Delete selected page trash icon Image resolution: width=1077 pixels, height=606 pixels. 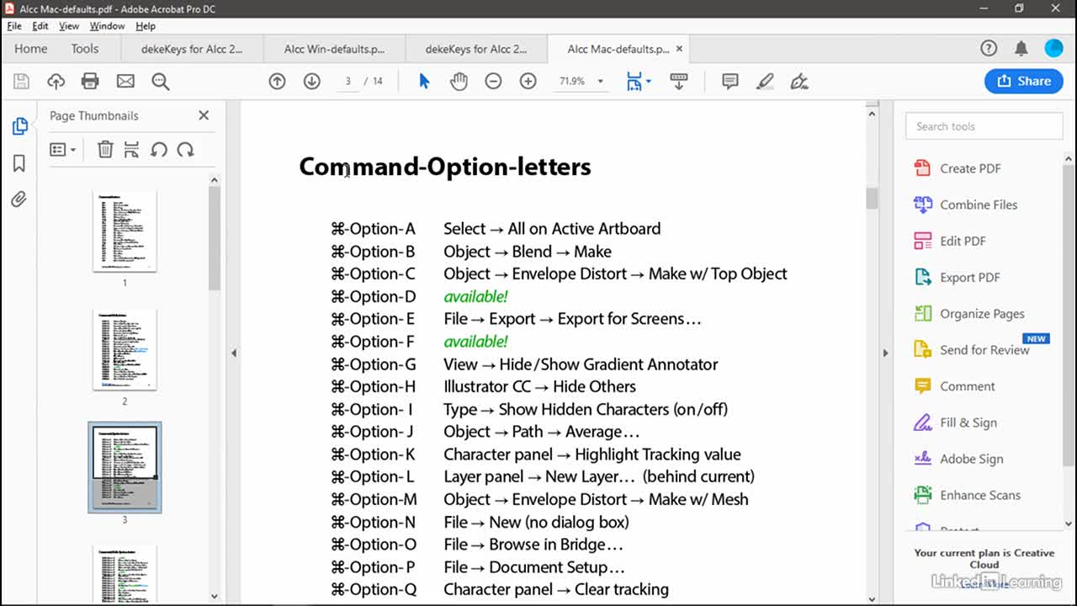[x=105, y=150]
